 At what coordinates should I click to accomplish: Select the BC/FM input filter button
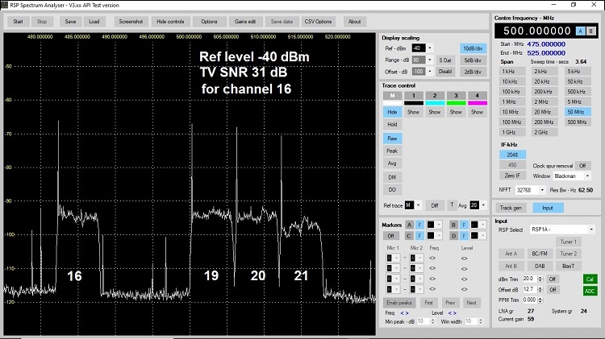pyautogui.click(x=538, y=254)
